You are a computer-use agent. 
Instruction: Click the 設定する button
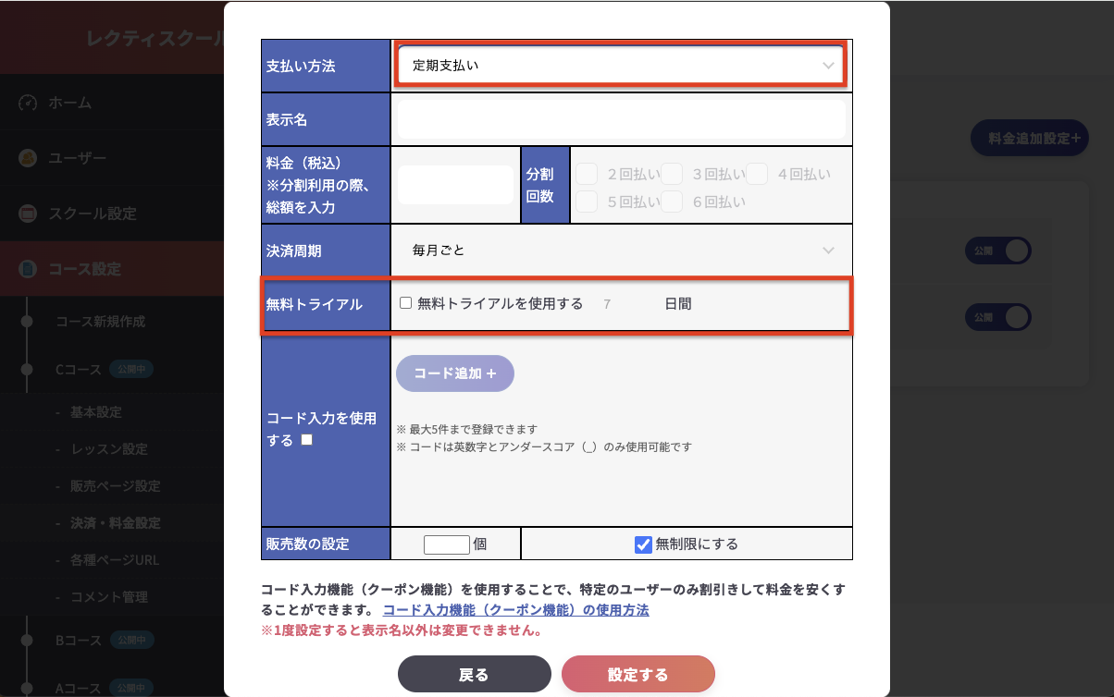[637, 674]
